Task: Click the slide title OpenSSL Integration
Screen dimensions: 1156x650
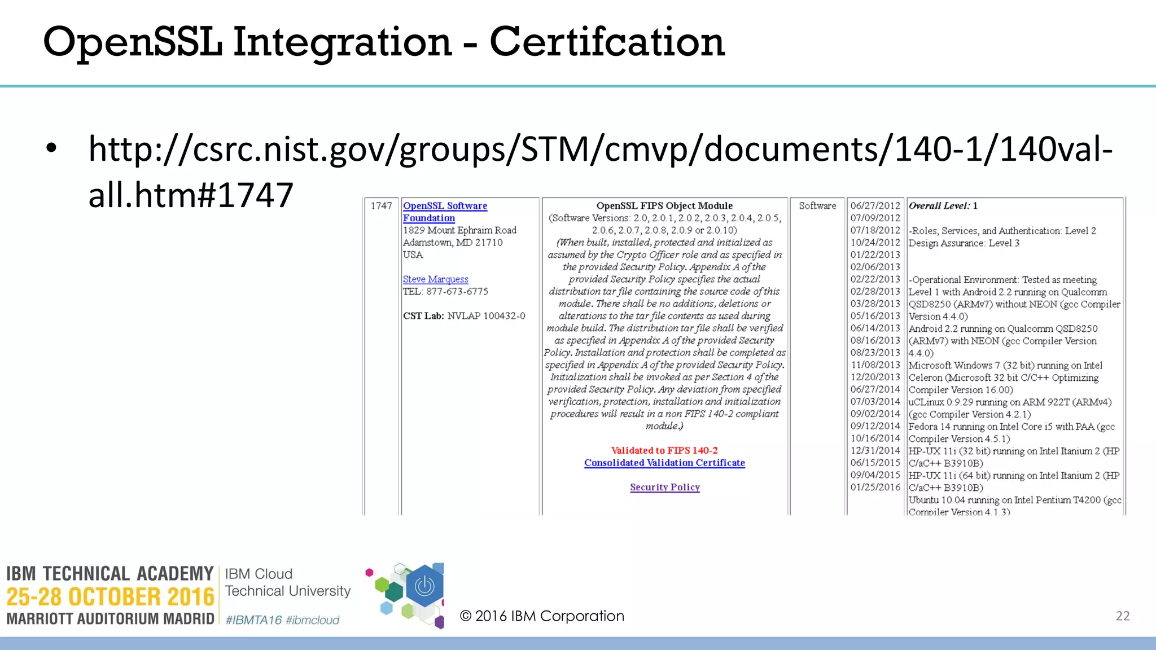Action: pyautogui.click(x=384, y=42)
